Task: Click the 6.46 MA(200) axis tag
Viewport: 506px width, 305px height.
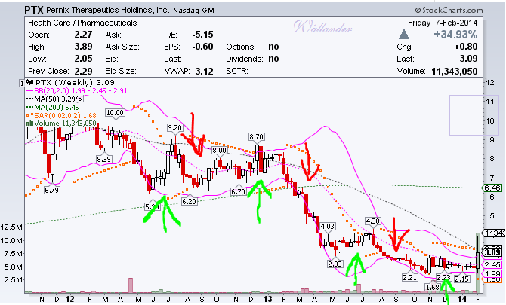Action: tap(492, 188)
